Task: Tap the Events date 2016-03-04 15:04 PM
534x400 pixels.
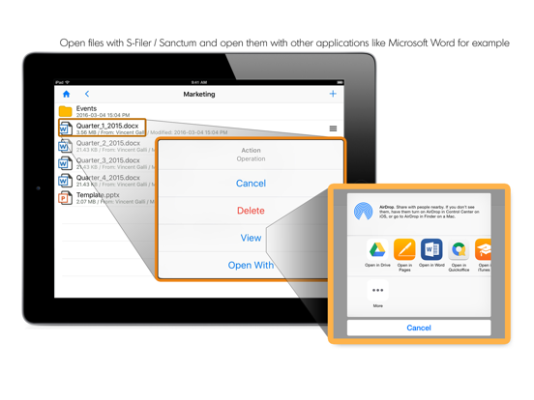Action: click(103, 115)
